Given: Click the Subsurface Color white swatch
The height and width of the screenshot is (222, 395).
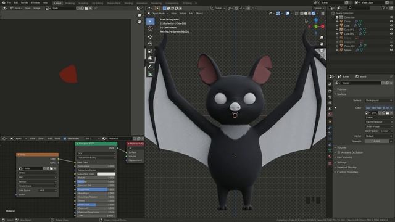Looking at the screenshot, I should click(x=106, y=174).
